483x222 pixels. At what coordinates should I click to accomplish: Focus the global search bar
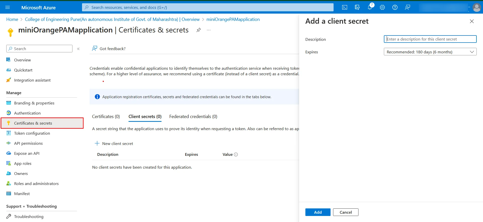click(208, 7)
